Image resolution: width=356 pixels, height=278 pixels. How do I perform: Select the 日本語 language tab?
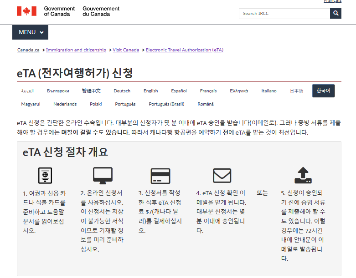tap(297, 91)
